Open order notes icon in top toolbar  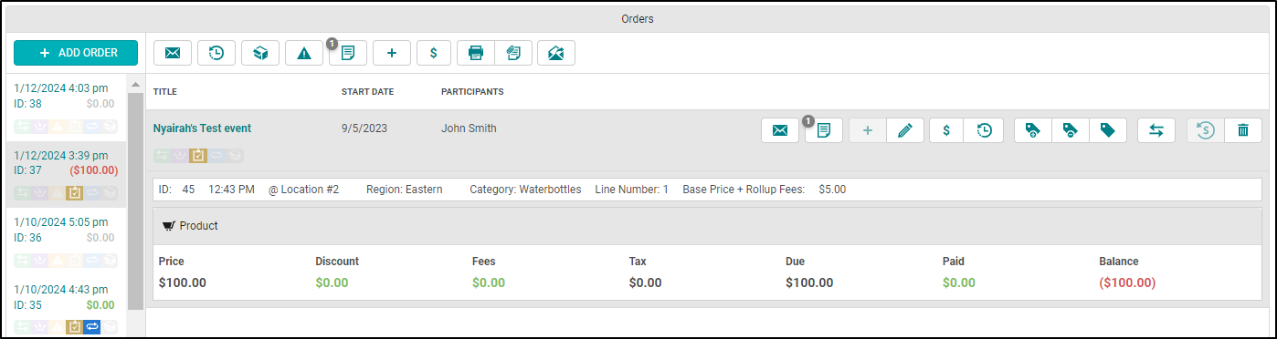click(348, 53)
